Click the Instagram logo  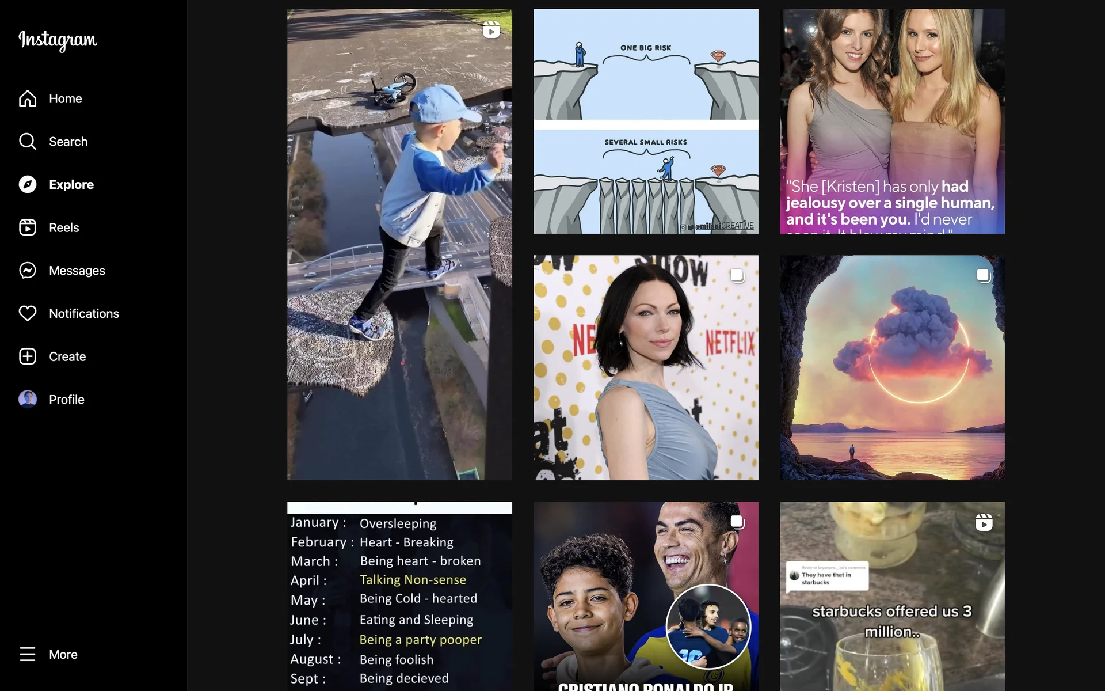(x=58, y=40)
